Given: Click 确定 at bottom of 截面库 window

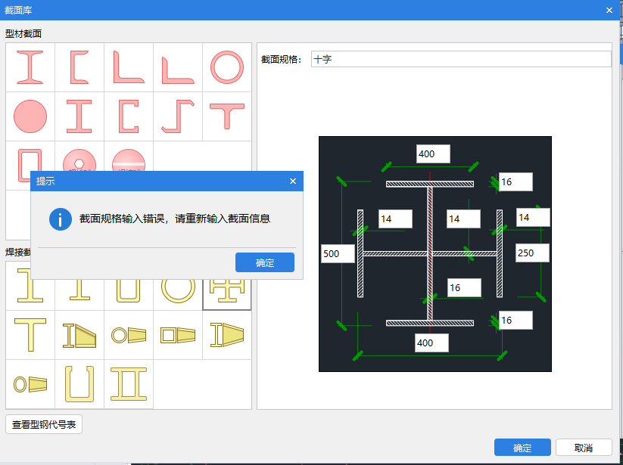Looking at the screenshot, I should tap(522, 447).
